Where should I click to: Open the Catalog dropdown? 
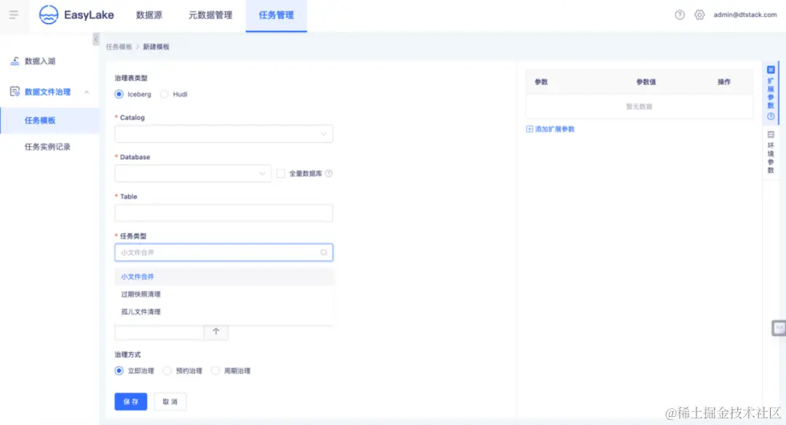pos(223,134)
